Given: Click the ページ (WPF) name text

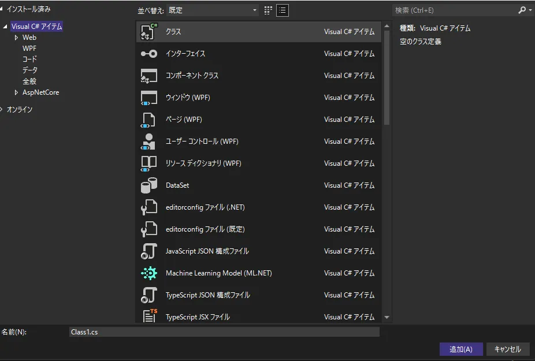Looking at the screenshot, I should coord(184,120).
